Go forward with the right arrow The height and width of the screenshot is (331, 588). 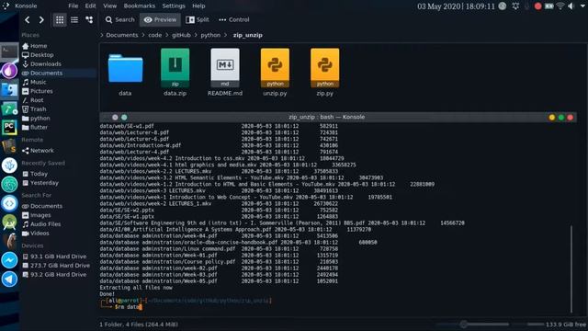[x=41, y=20]
